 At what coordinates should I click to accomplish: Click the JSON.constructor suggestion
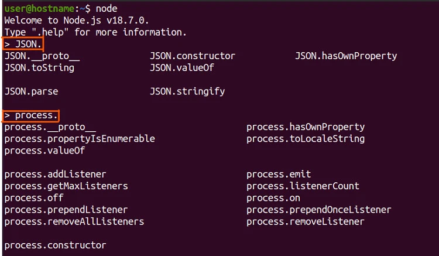click(x=193, y=56)
